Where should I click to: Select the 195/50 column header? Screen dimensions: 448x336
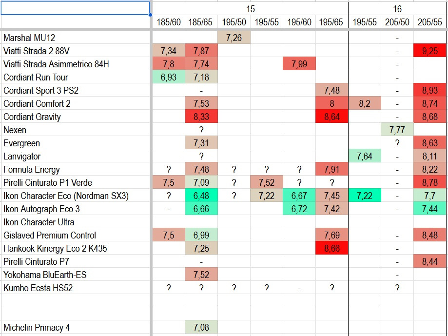click(x=234, y=22)
